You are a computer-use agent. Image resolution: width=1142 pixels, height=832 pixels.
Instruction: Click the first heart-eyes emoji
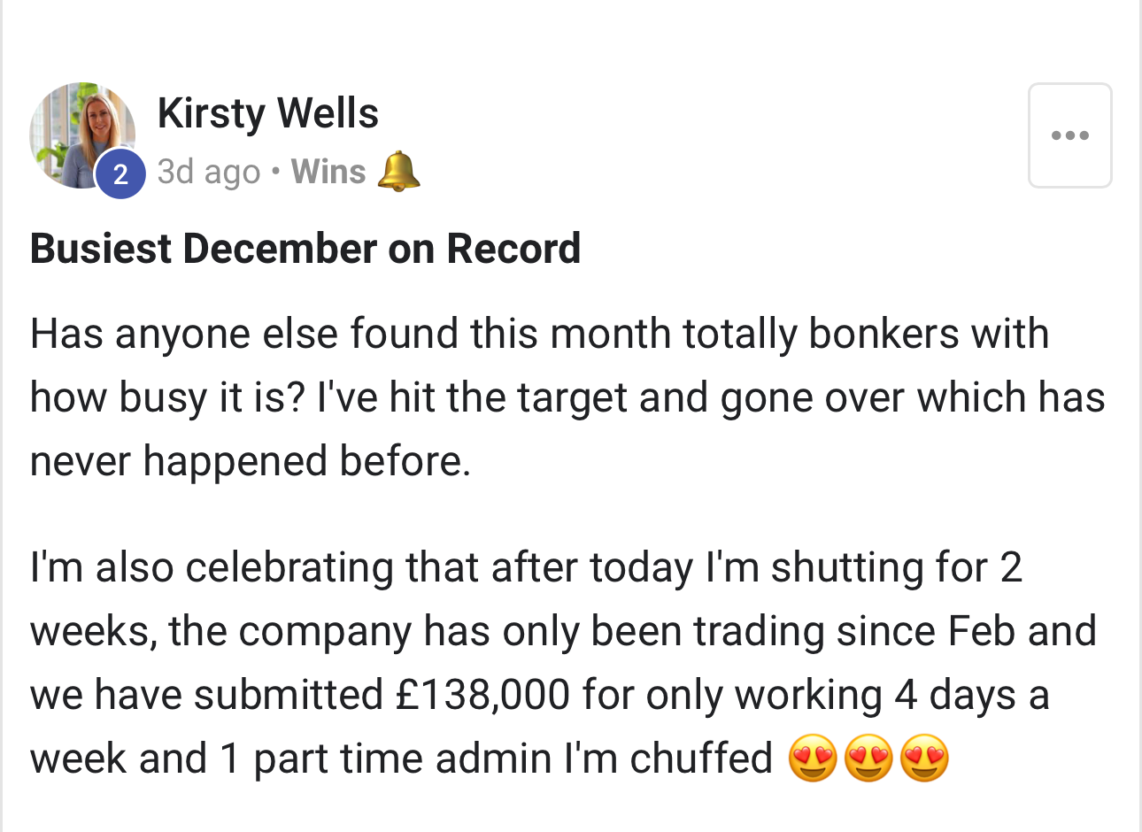click(x=812, y=759)
